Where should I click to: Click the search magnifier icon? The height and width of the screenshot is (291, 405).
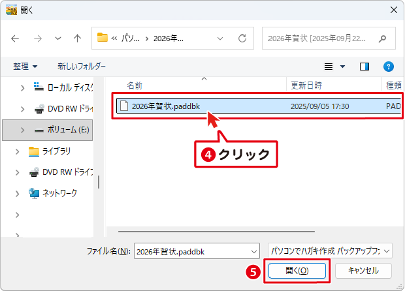click(x=383, y=38)
